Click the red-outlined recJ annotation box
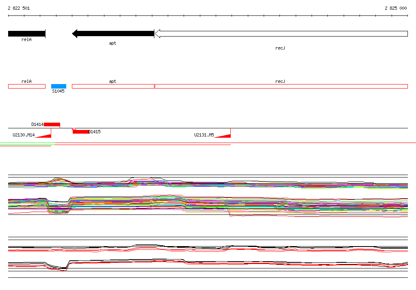Viewport: 416px width, 290px height. click(x=281, y=86)
